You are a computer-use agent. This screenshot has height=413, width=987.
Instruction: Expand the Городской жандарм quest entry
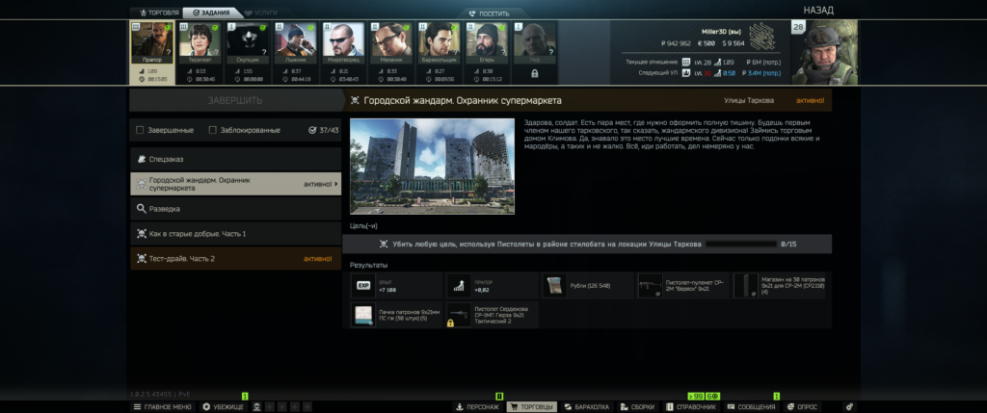tap(235, 184)
